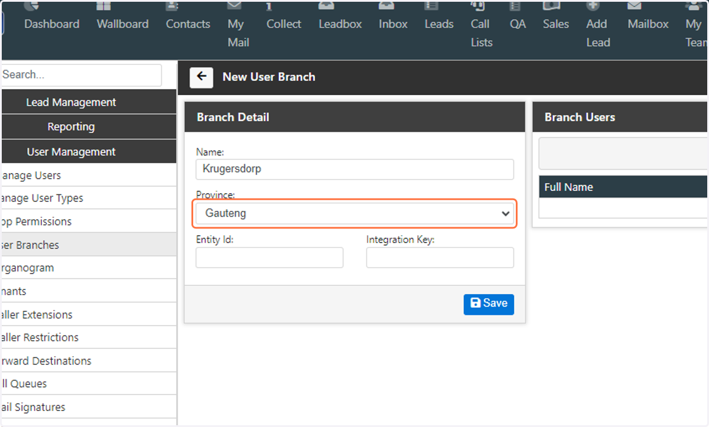Click the Branch Detail panel heading
This screenshot has height=427, width=709.
(233, 117)
